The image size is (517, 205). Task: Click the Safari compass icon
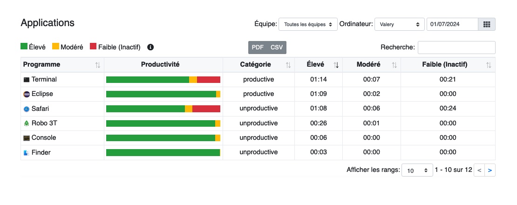click(27, 109)
